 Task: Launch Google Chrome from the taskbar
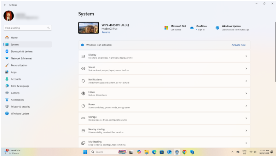[184, 152]
